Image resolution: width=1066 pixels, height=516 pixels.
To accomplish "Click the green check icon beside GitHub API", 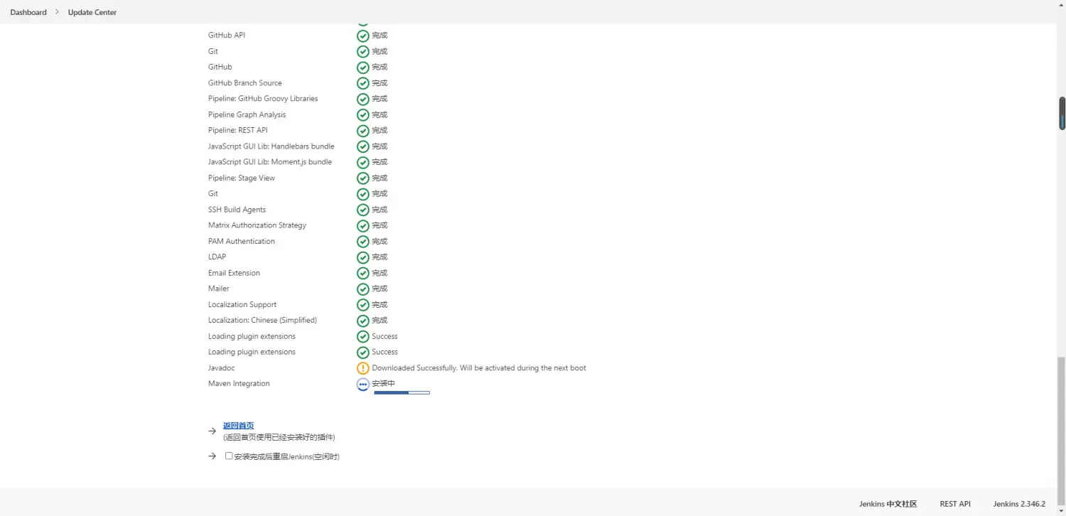I will pyautogui.click(x=362, y=36).
